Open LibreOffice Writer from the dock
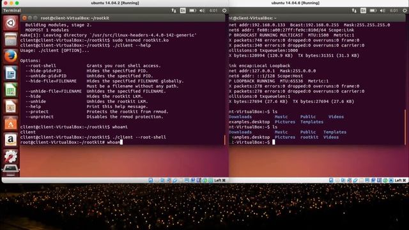 tap(11, 73)
